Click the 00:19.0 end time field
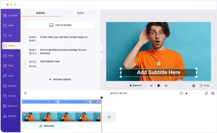217x133 pixels. [33, 66]
